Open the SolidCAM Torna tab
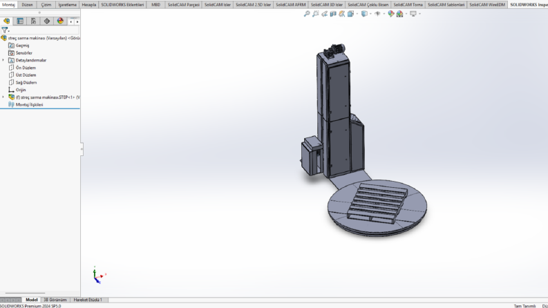Screen dimensions: 548x308 pyautogui.click(x=408, y=5)
